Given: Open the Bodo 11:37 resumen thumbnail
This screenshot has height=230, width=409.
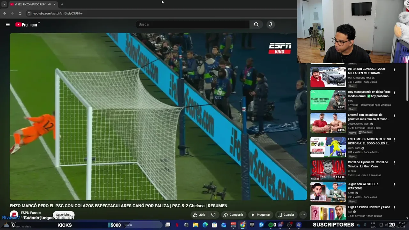Looking at the screenshot, I should coord(328,147).
